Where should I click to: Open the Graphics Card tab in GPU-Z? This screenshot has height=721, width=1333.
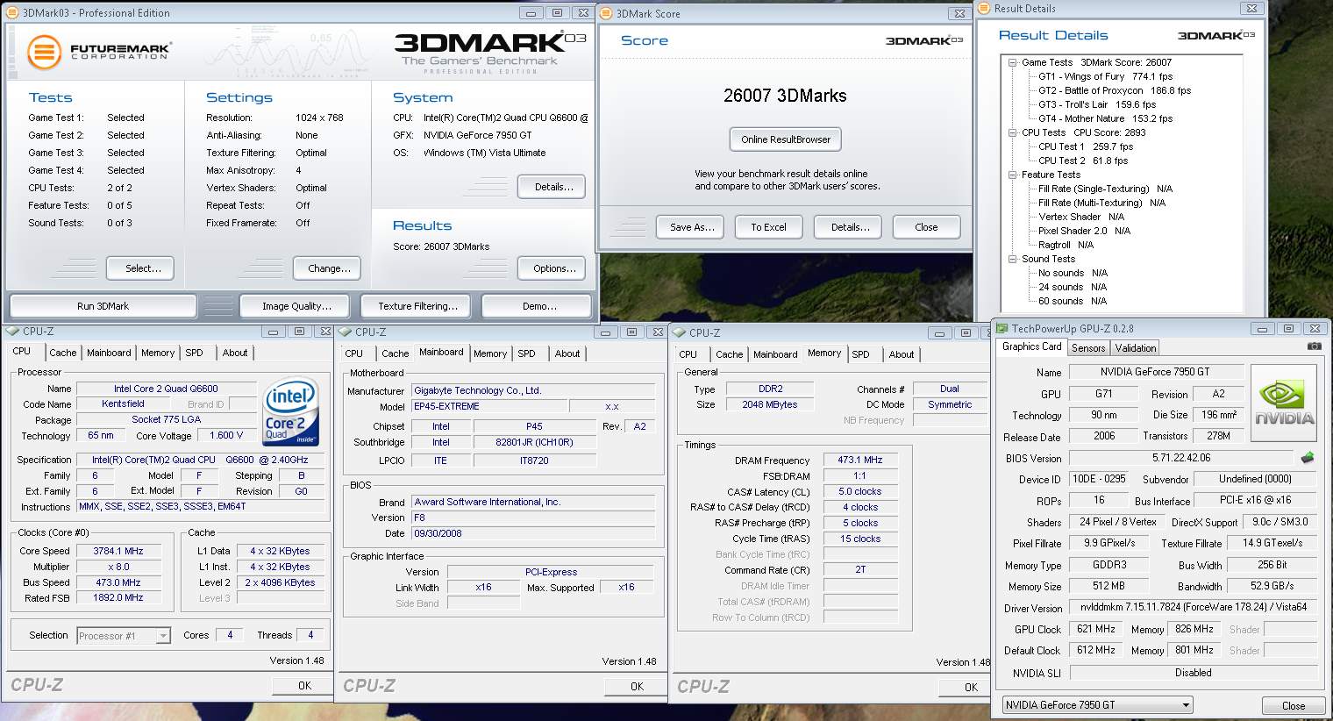pos(1032,346)
